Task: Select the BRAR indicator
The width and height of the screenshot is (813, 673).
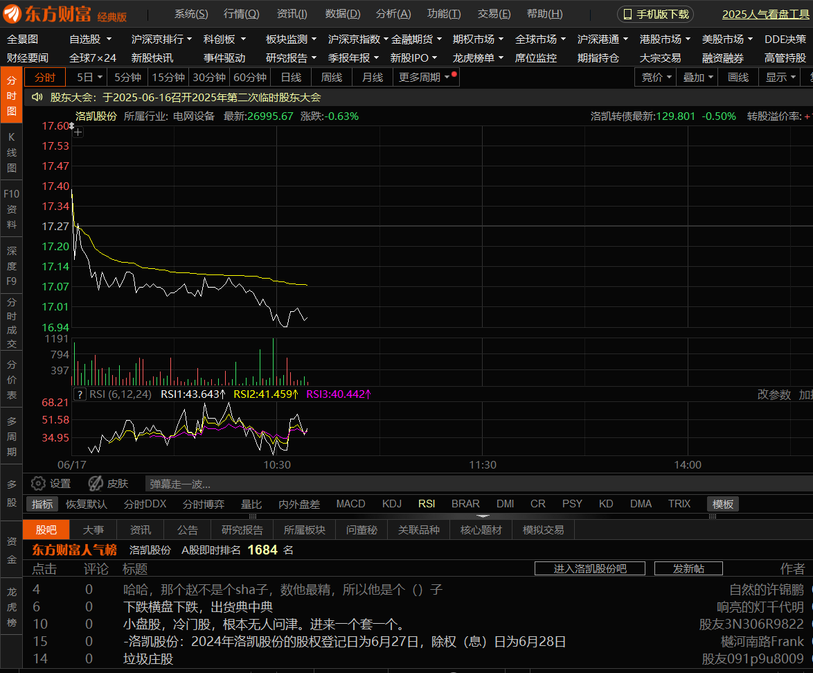Action: [x=465, y=504]
